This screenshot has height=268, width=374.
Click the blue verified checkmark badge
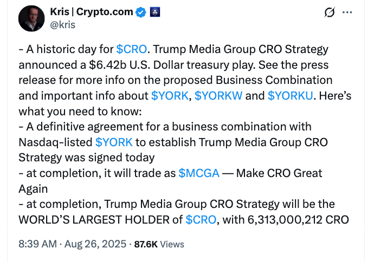(x=141, y=12)
